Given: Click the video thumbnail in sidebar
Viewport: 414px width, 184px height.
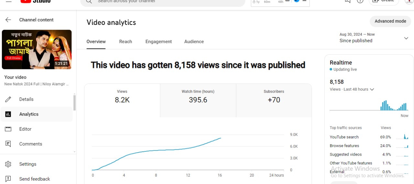Looking at the screenshot, I should click(37, 50).
